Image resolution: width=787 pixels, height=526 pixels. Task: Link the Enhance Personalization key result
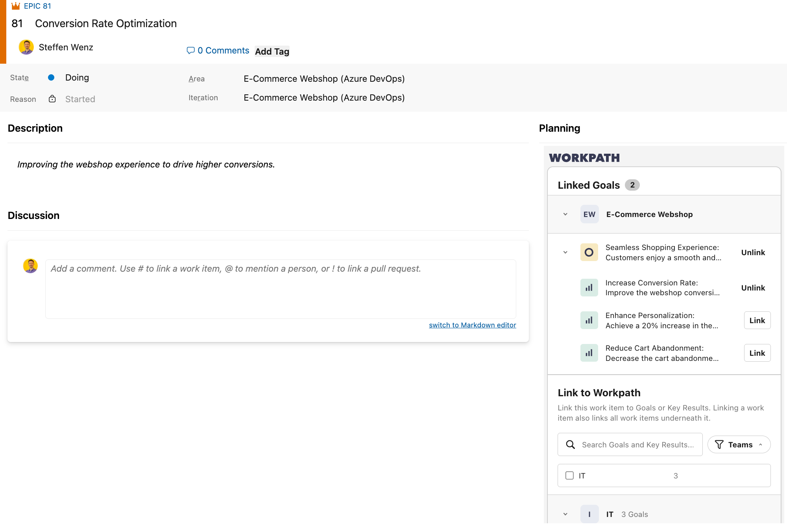757,320
